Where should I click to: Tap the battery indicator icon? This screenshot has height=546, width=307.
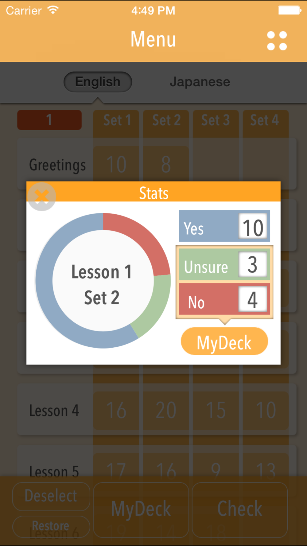(x=290, y=10)
